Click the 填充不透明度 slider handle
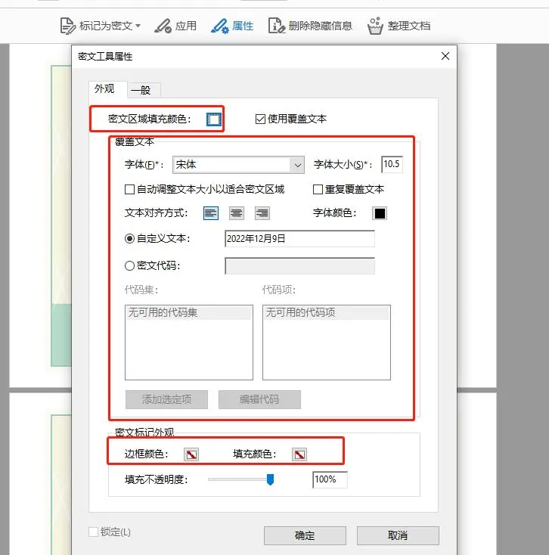Image resolution: width=549 pixels, height=555 pixels. tap(270, 479)
